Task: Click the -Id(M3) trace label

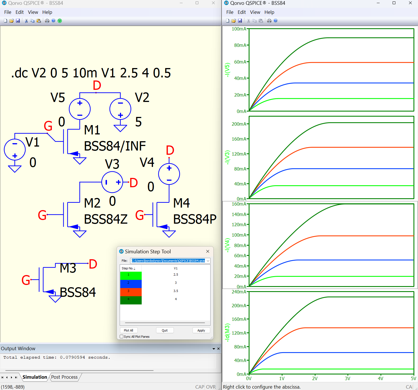Action: coord(227,333)
